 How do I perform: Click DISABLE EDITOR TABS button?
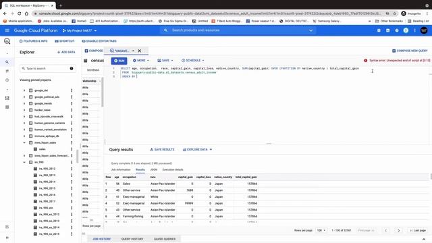tap(99, 41)
